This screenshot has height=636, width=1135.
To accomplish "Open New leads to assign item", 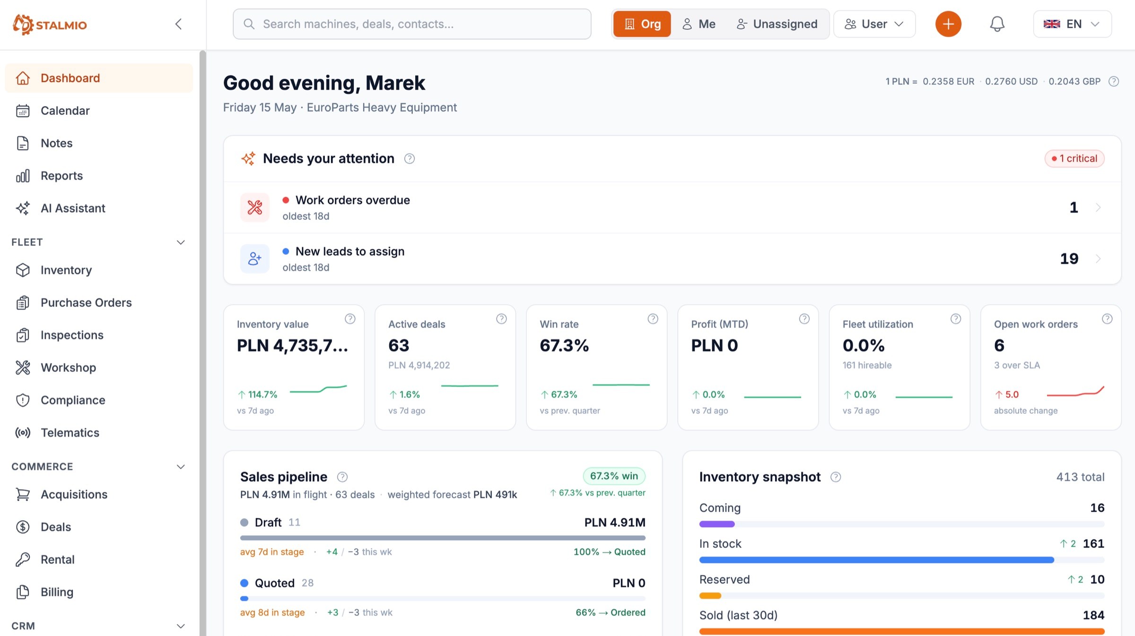I will (x=672, y=258).
